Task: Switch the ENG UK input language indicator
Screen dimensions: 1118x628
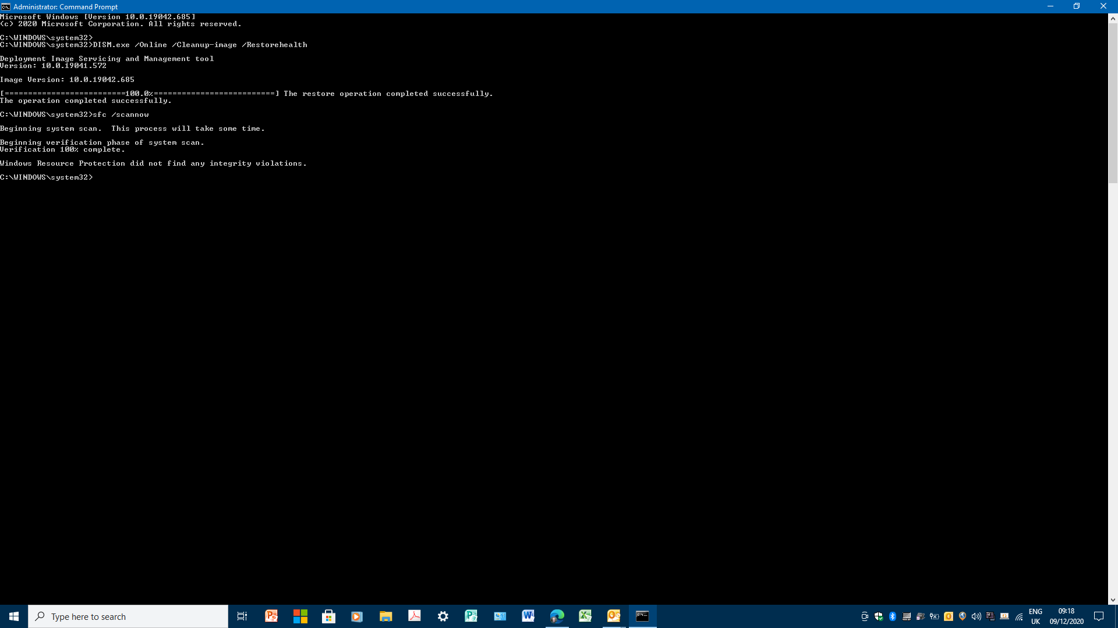Action: pos(1035,616)
